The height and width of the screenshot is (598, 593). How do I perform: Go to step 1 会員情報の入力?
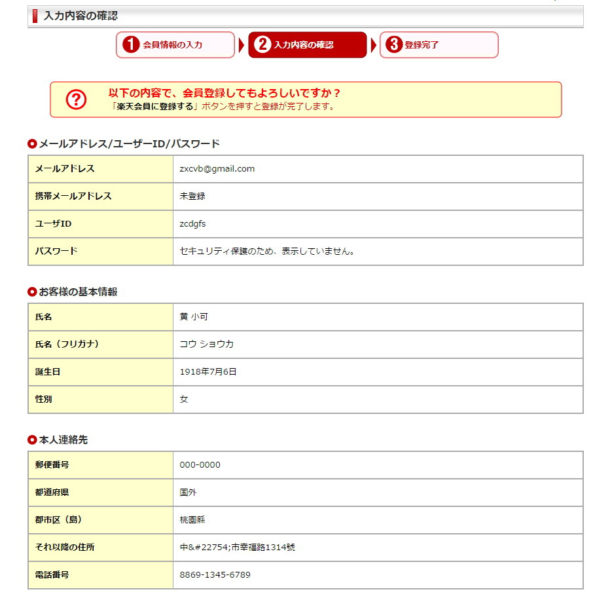(175, 45)
